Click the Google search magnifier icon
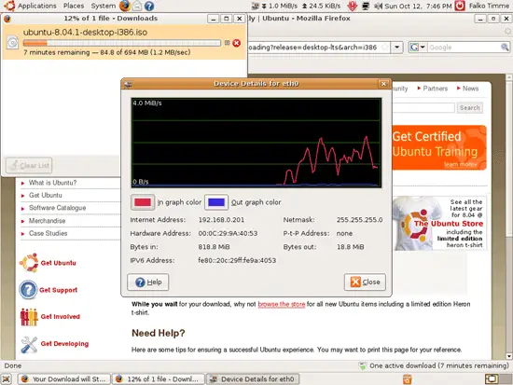This screenshot has height=385, width=513. [505, 48]
